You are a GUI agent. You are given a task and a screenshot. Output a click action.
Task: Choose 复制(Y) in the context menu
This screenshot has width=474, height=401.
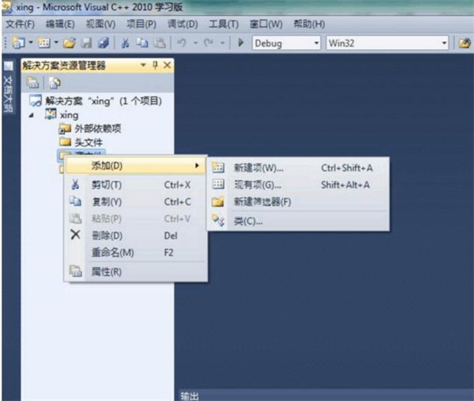[135, 202]
